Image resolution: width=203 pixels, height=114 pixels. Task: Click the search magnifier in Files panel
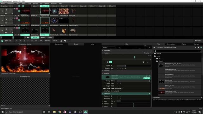(155, 51)
